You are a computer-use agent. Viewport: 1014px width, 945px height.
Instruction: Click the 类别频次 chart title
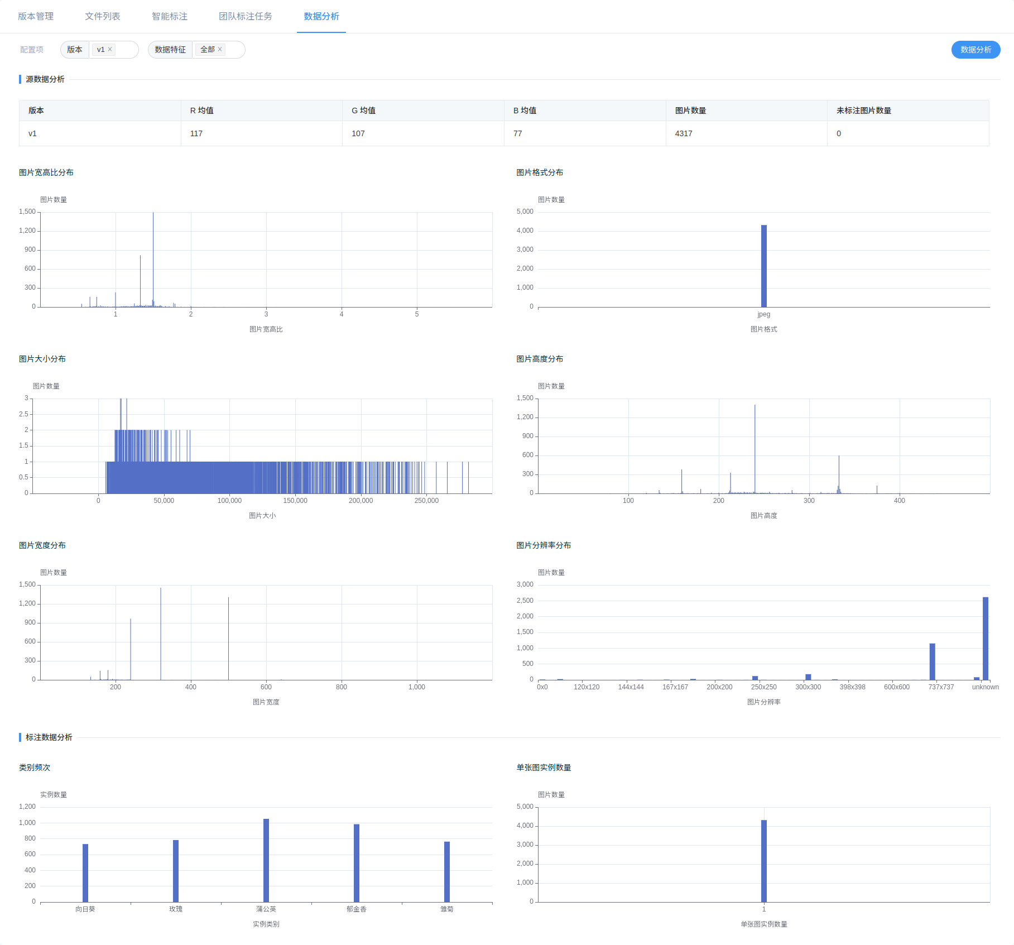(35, 767)
